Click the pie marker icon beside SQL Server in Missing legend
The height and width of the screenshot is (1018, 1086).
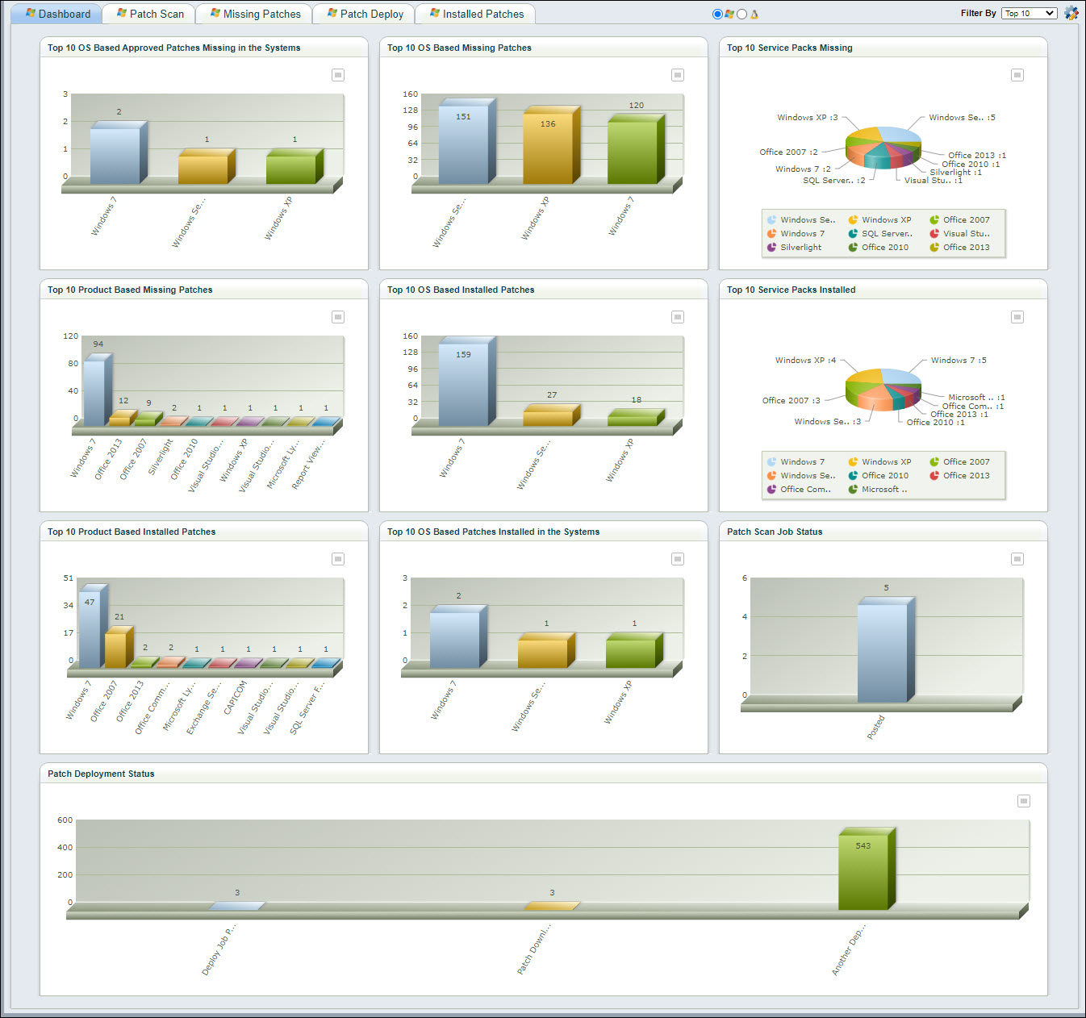(x=852, y=233)
